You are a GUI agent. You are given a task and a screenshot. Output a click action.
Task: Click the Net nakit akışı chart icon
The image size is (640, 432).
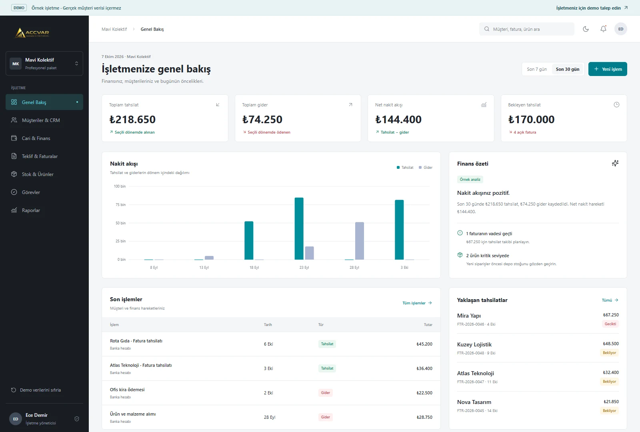[484, 105]
